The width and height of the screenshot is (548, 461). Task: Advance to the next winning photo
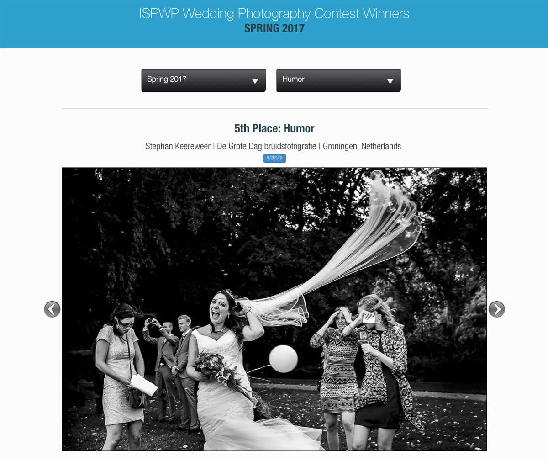496,309
